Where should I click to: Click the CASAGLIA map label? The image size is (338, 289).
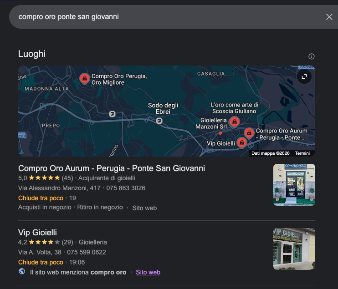(211, 74)
